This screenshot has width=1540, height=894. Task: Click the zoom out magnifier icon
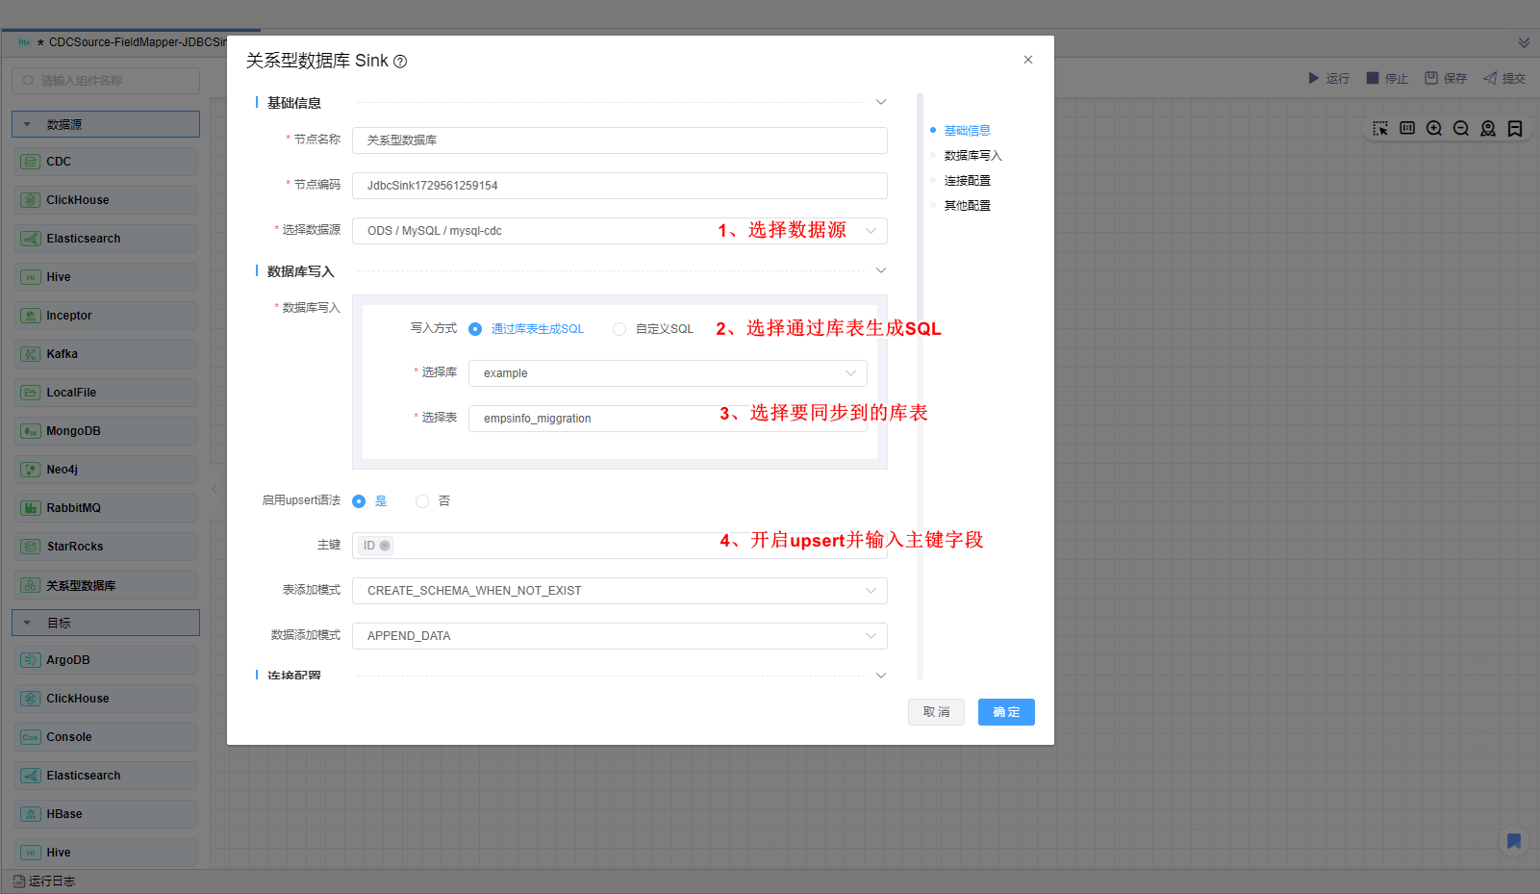pos(1460,129)
